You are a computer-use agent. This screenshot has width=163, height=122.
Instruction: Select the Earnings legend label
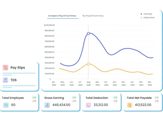(148, 14)
